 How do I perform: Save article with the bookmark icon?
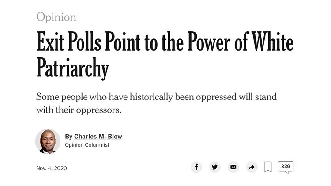[268, 167]
